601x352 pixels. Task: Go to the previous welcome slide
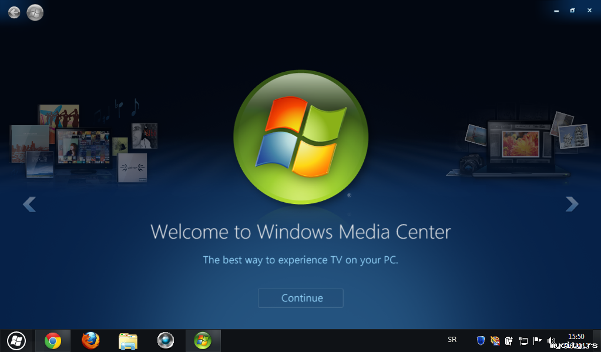click(x=29, y=204)
